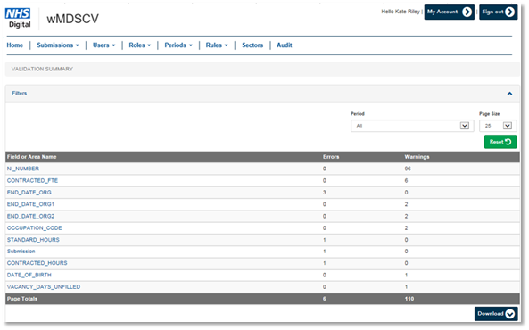The height and width of the screenshot is (330, 529).
Task: Expand the Periods menu
Action: pos(178,45)
